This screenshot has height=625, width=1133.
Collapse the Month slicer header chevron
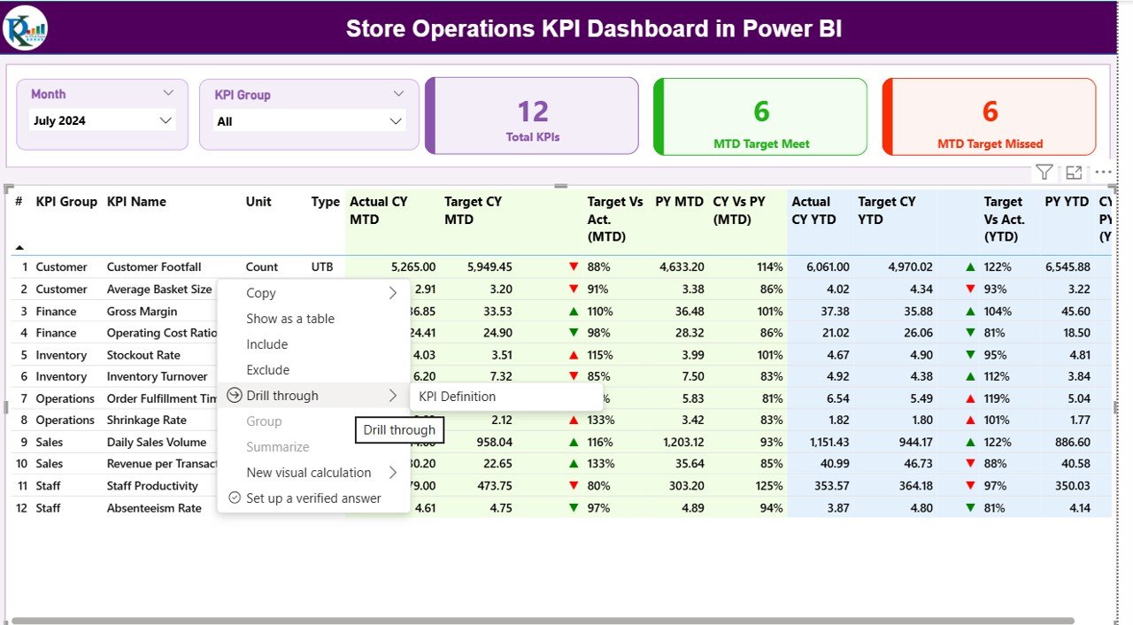[168, 93]
